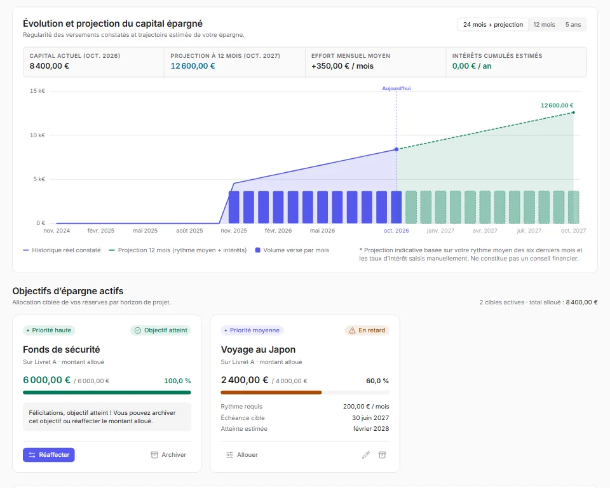Reallocate funds with the Réaffecter button
Viewport: 610px width, 488px height.
(x=49, y=454)
